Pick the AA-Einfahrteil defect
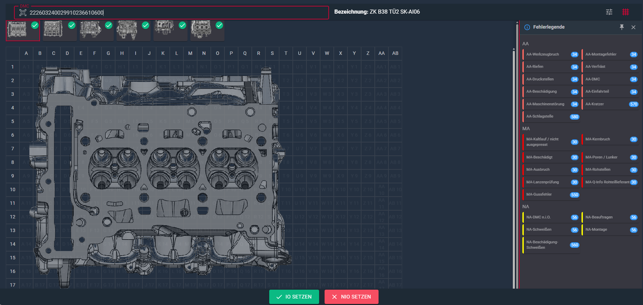Image resolution: width=643 pixels, height=305 pixels. coord(610,92)
